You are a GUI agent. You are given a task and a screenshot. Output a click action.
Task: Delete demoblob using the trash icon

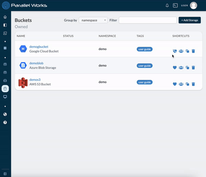coord(193,68)
